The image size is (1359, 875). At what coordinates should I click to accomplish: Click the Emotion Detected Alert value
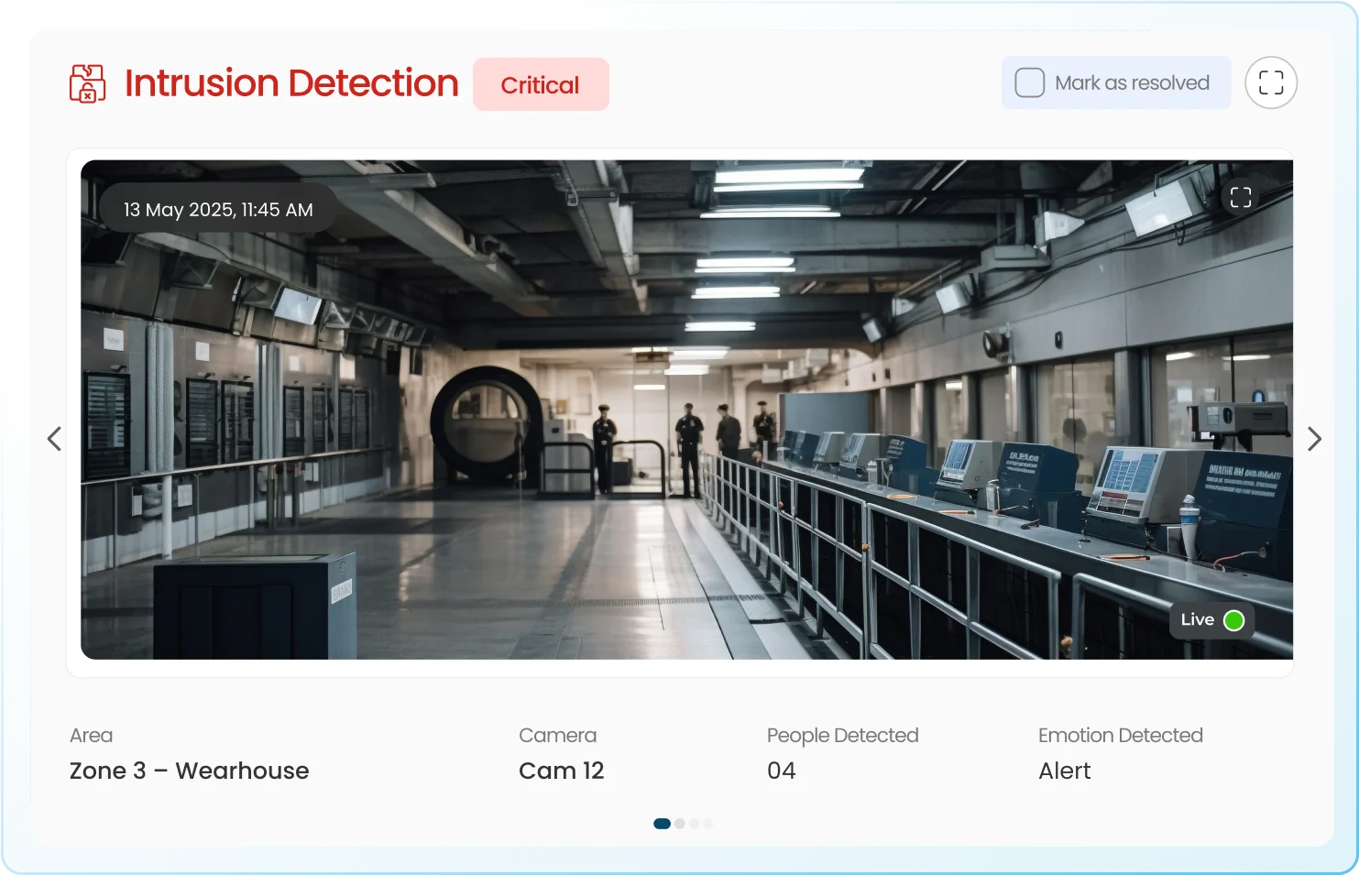(x=1064, y=771)
